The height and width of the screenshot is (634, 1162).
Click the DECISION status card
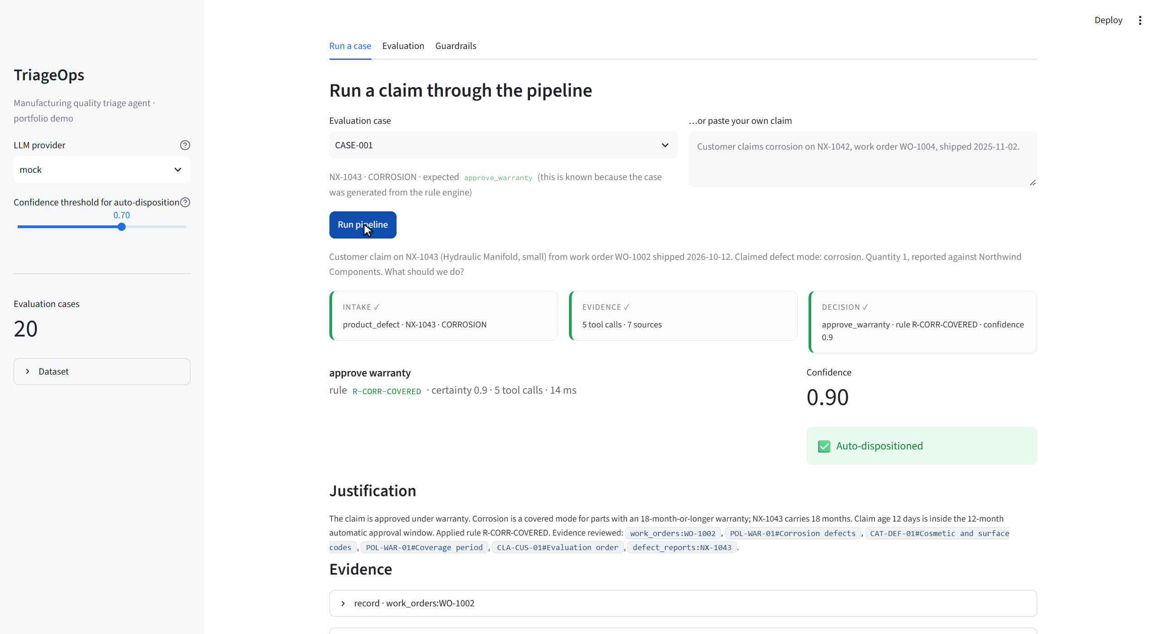coord(923,322)
